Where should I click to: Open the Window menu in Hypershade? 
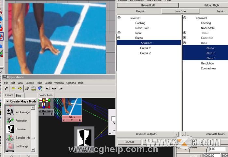(x=59, y=83)
